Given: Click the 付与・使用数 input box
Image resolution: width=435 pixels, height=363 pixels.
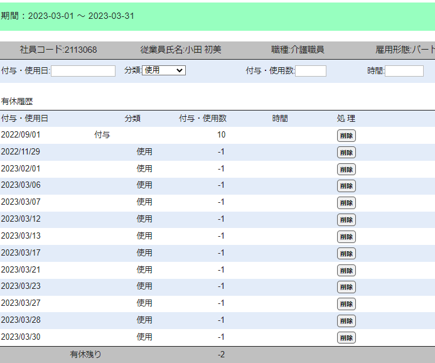Looking at the screenshot, I should pyautogui.click(x=310, y=71).
